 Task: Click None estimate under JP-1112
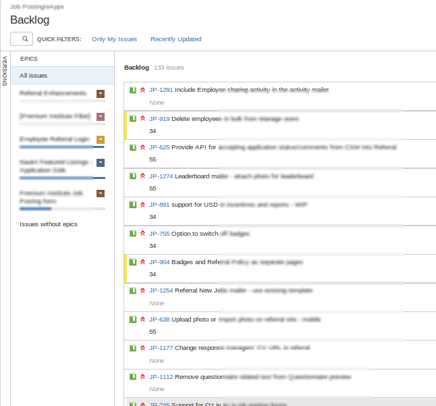157,389
